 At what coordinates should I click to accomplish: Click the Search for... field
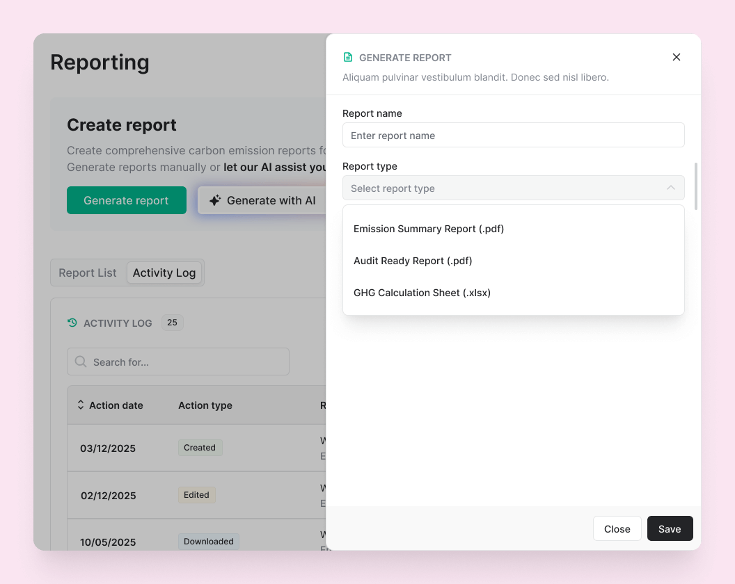[x=178, y=362]
